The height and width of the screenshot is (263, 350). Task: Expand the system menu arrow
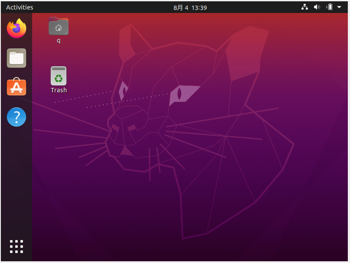339,7
